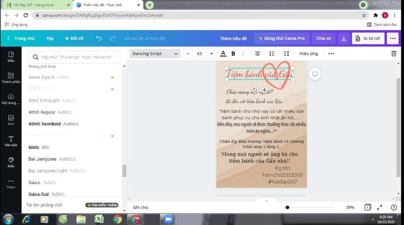Click the comment refresh bubble beside the page
404x225 pixels.
pos(315,74)
